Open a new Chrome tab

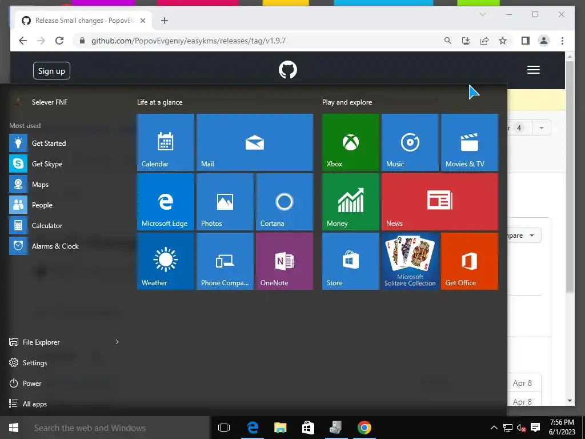coord(165,21)
